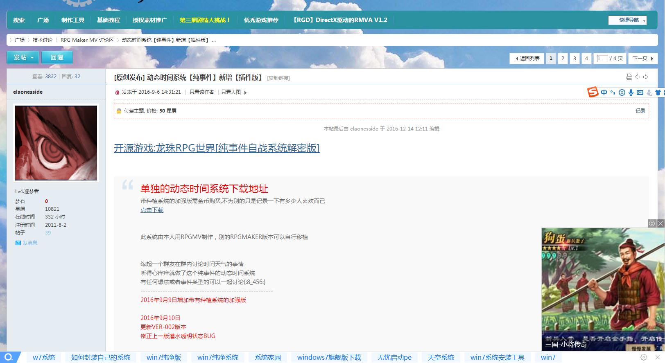Go to next page with 下一页
Image resolution: width=665 pixels, height=363 pixels.
click(x=643, y=59)
